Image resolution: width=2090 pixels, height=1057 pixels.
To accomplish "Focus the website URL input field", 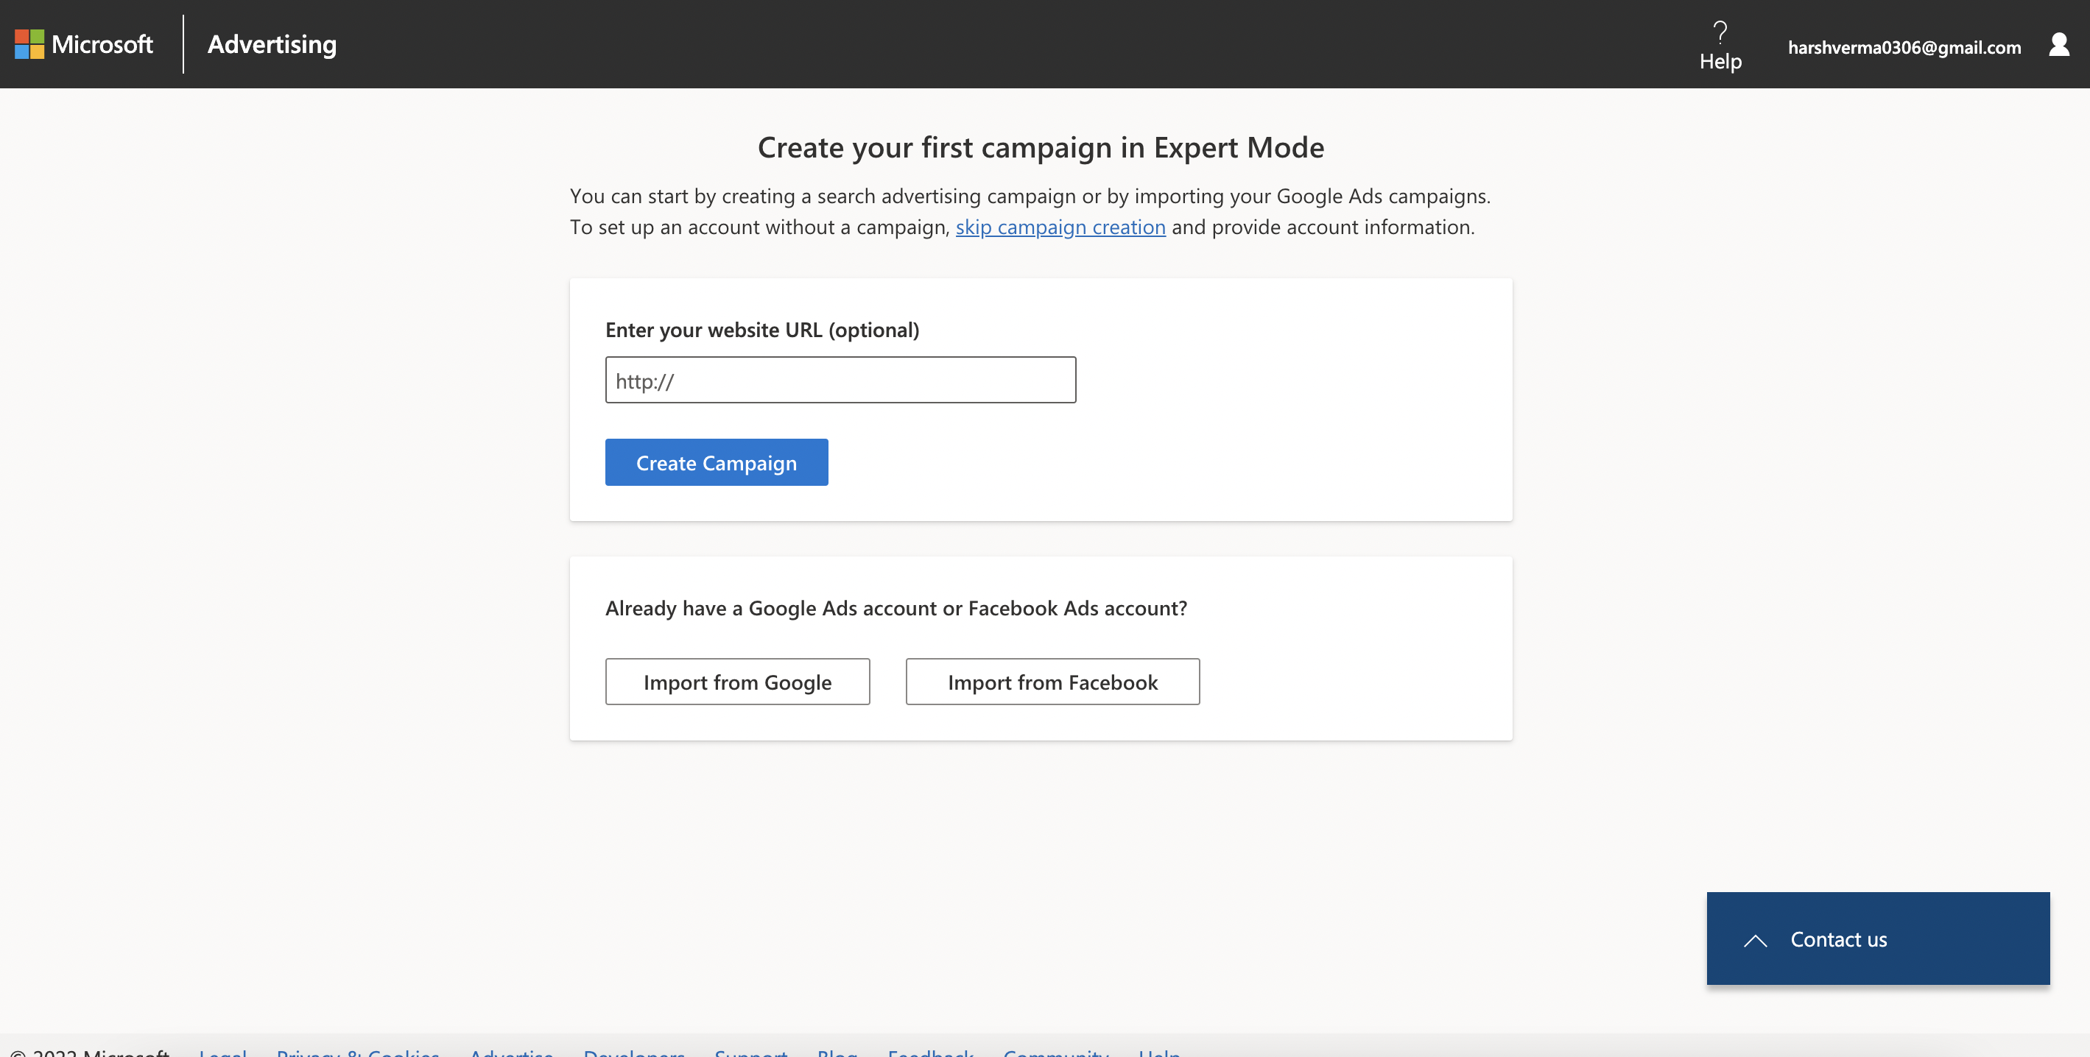I will [840, 380].
